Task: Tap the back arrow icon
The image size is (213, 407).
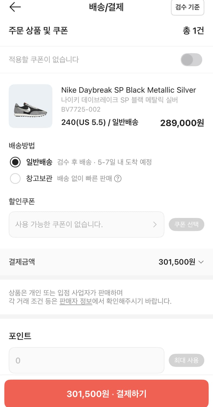Action: coord(15,7)
